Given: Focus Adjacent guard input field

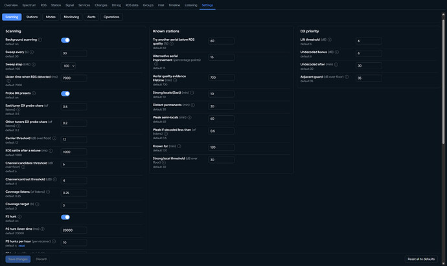Looking at the screenshot, I should [369, 78].
